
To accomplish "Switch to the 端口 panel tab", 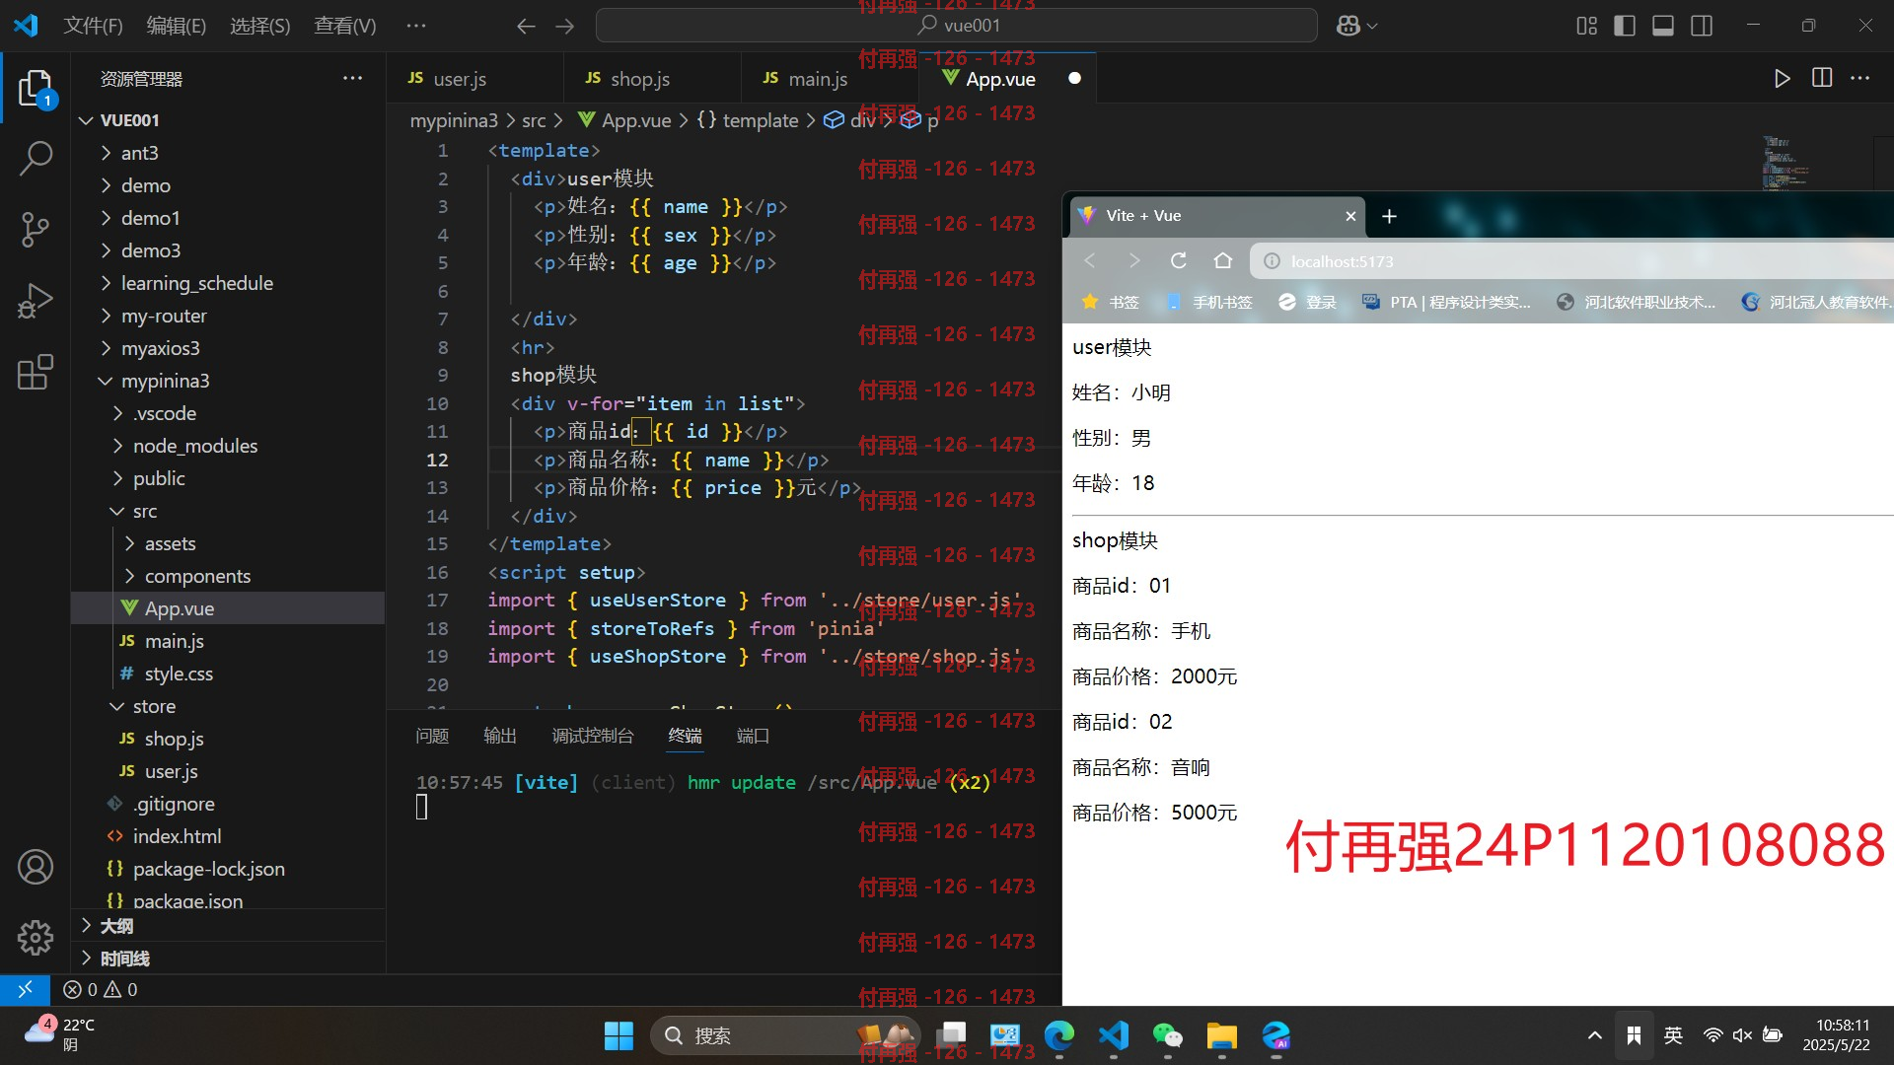I will click(753, 736).
